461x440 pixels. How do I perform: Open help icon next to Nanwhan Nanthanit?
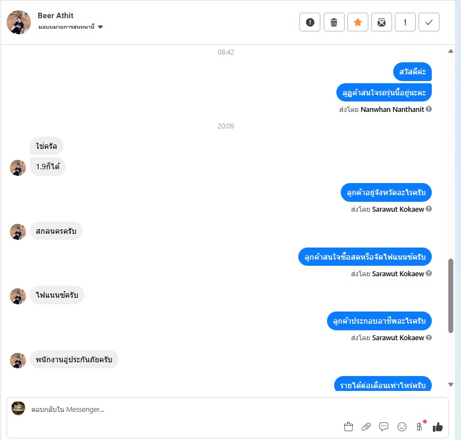[428, 109]
